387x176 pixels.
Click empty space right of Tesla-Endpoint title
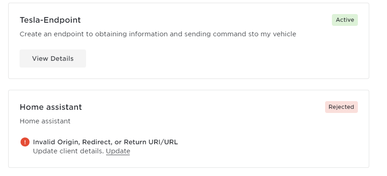205,20
